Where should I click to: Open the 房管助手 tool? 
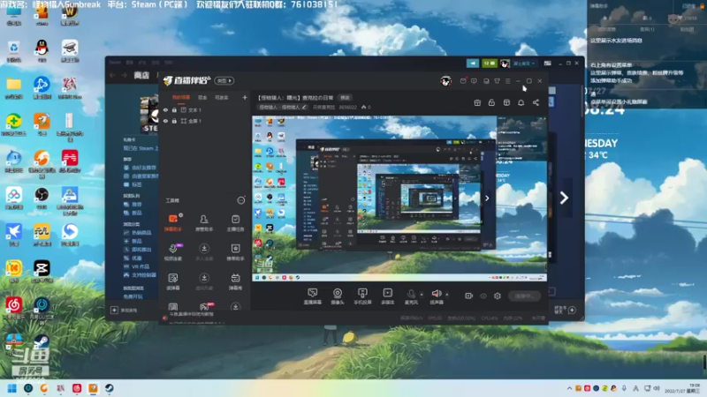pyautogui.click(x=204, y=222)
